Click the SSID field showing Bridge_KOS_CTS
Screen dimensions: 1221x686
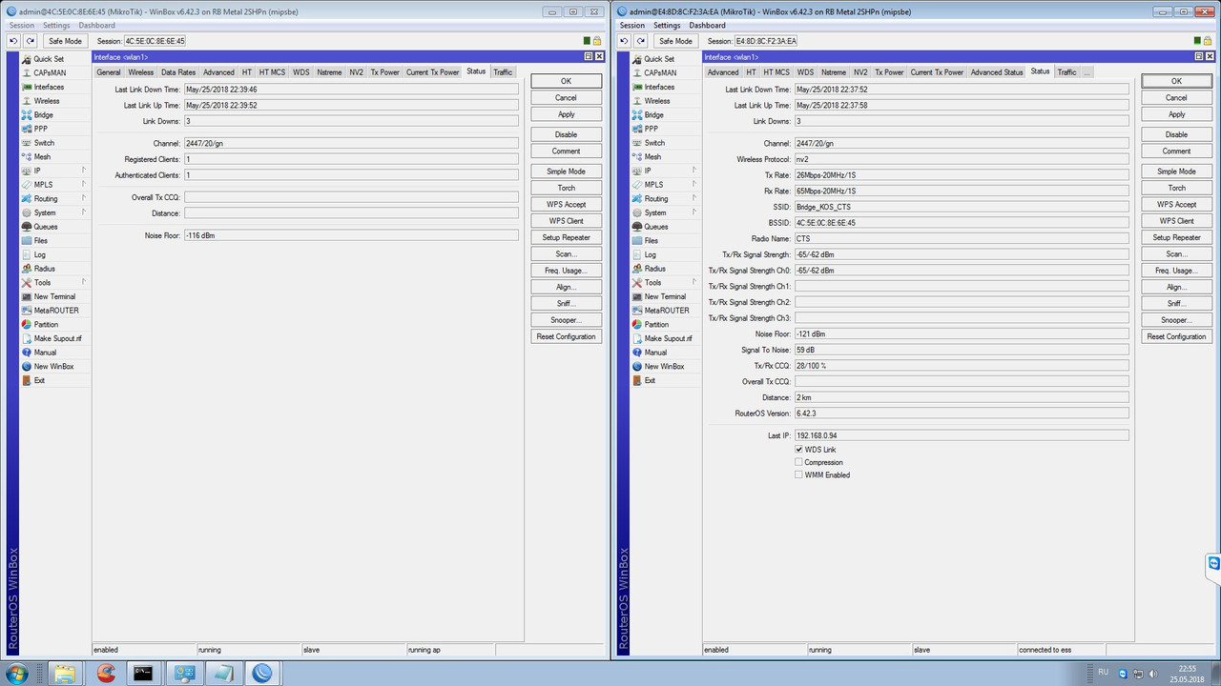962,207
